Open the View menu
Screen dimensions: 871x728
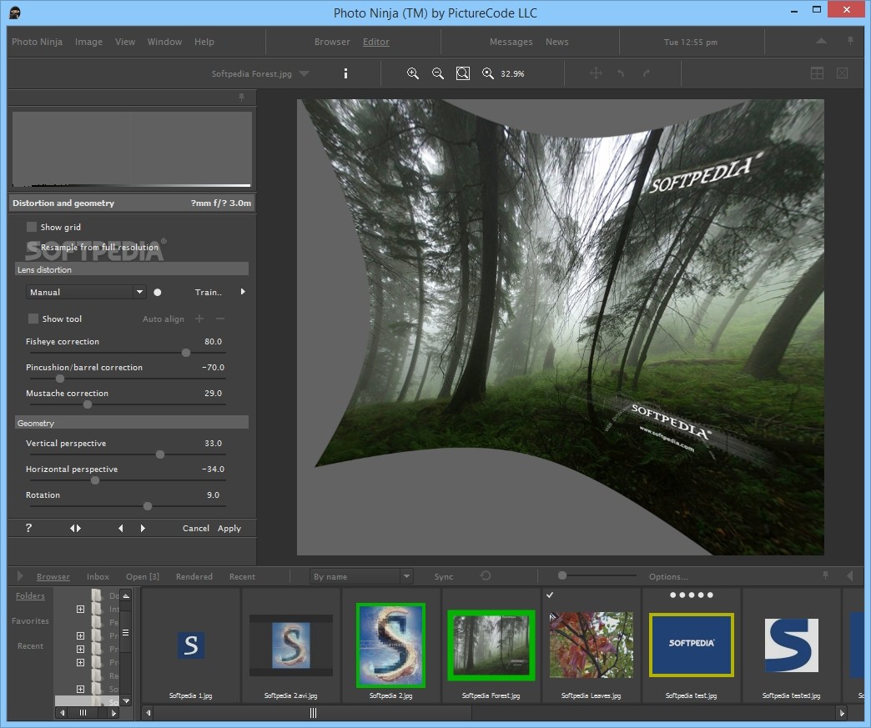coord(125,42)
